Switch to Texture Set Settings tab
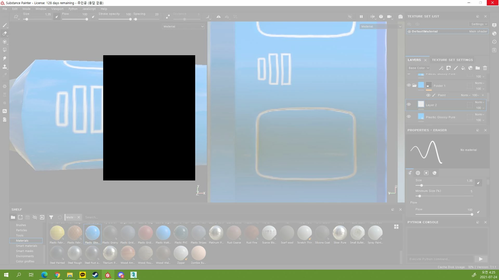This screenshot has height=280, width=499. [x=452, y=60]
